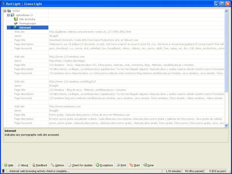
Task: Click Check for Update text
Action: point(82,165)
